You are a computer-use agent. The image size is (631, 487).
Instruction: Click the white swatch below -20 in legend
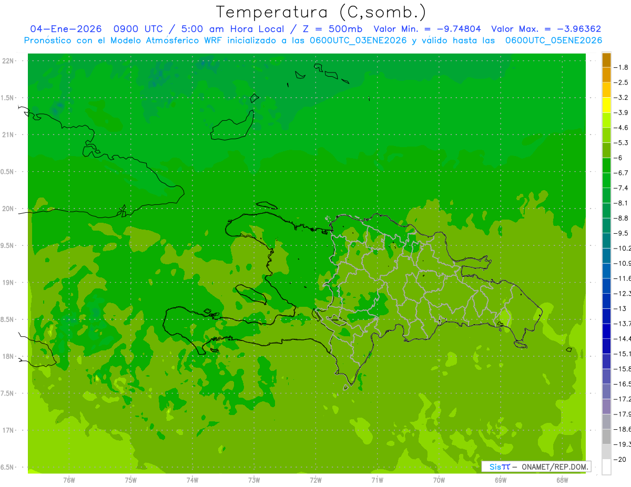(x=606, y=467)
